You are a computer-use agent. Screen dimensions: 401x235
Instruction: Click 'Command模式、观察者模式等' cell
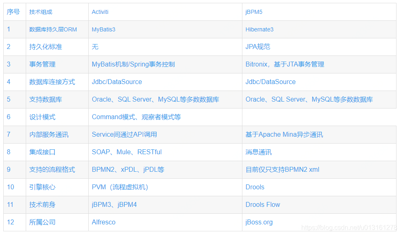click(165, 117)
